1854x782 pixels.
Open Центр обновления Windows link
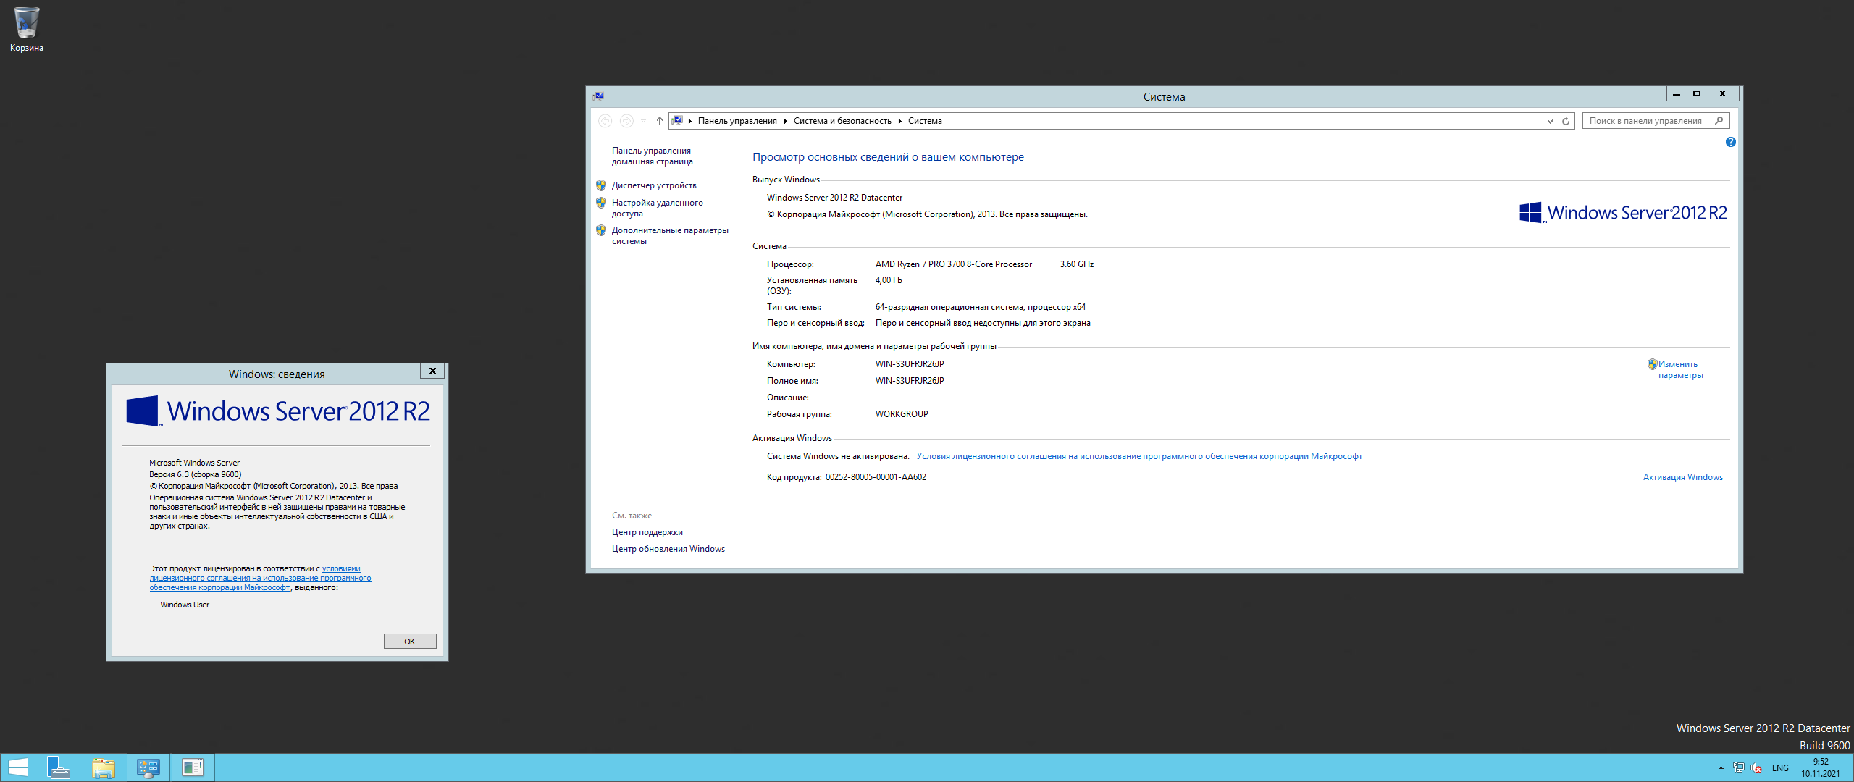pyautogui.click(x=668, y=549)
